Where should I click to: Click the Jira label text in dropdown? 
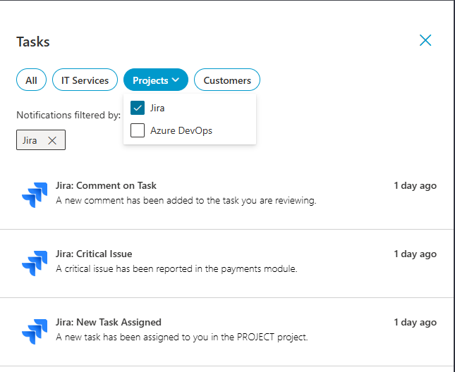pos(157,108)
